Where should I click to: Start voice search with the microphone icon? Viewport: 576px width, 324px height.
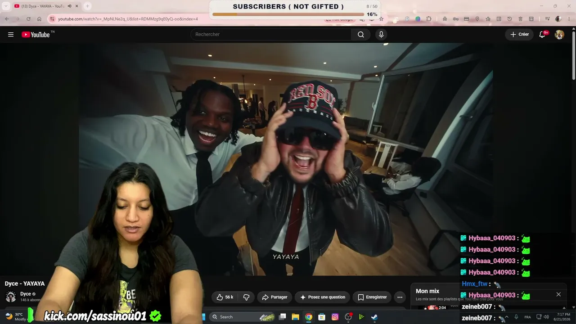coord(381,35)
